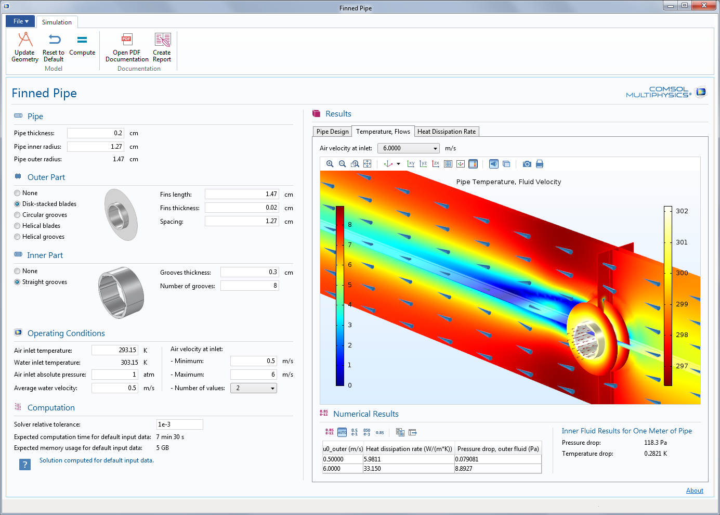
Task: Open PDF Documentation
Action: point(127,47)
